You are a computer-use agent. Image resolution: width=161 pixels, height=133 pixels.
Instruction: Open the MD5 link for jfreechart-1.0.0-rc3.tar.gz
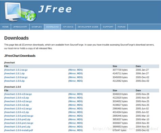(79, 94)
